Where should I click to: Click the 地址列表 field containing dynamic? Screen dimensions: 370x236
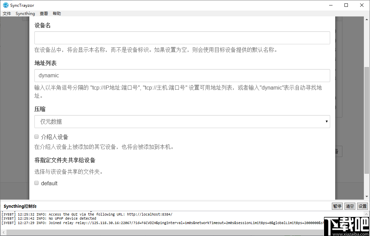[x=182, y=76]
